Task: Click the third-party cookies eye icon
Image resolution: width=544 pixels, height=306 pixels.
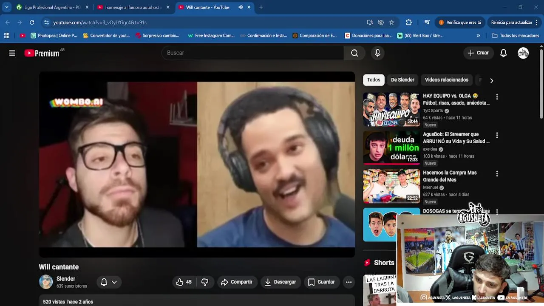Action: (381, 23)
